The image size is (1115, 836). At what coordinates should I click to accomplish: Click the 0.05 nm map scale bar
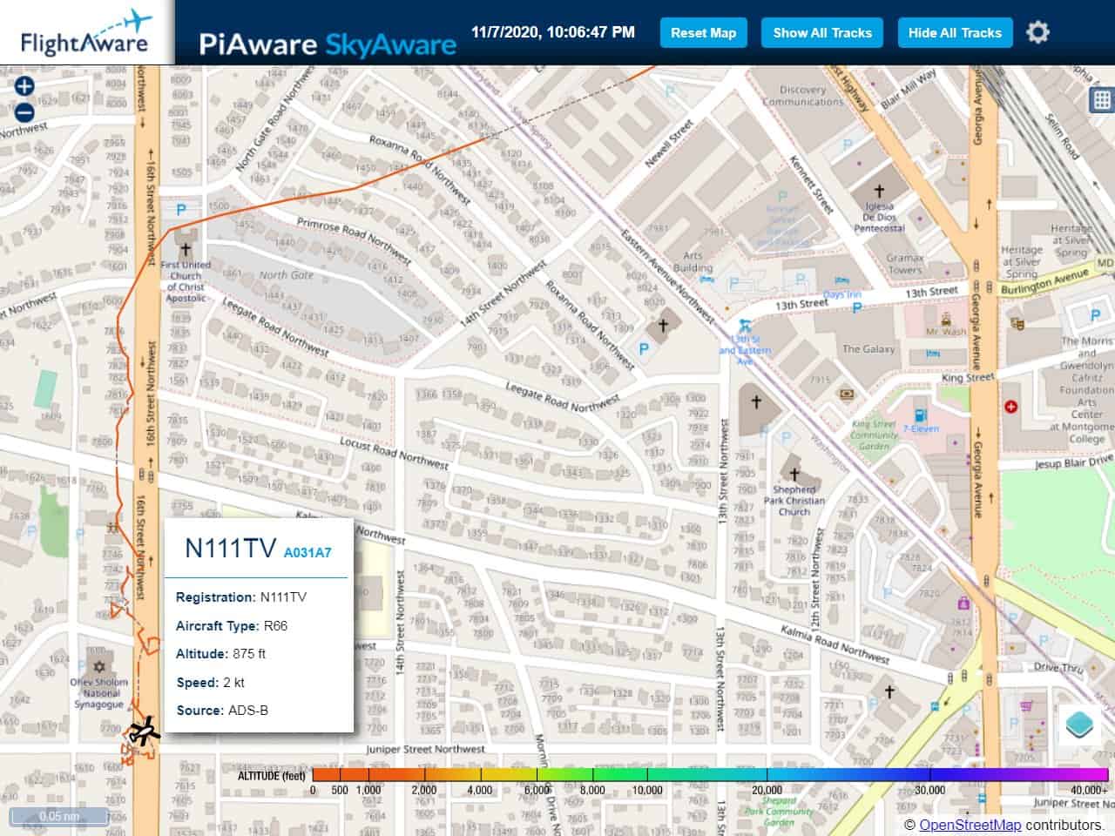pos(58,817)
